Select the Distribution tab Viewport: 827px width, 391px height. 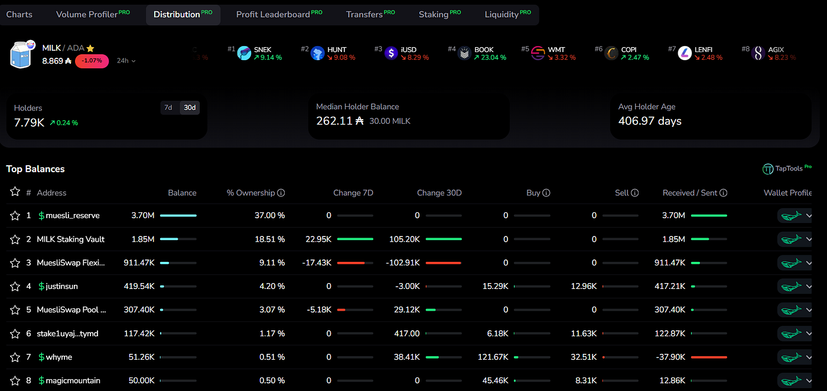point(183,15)
